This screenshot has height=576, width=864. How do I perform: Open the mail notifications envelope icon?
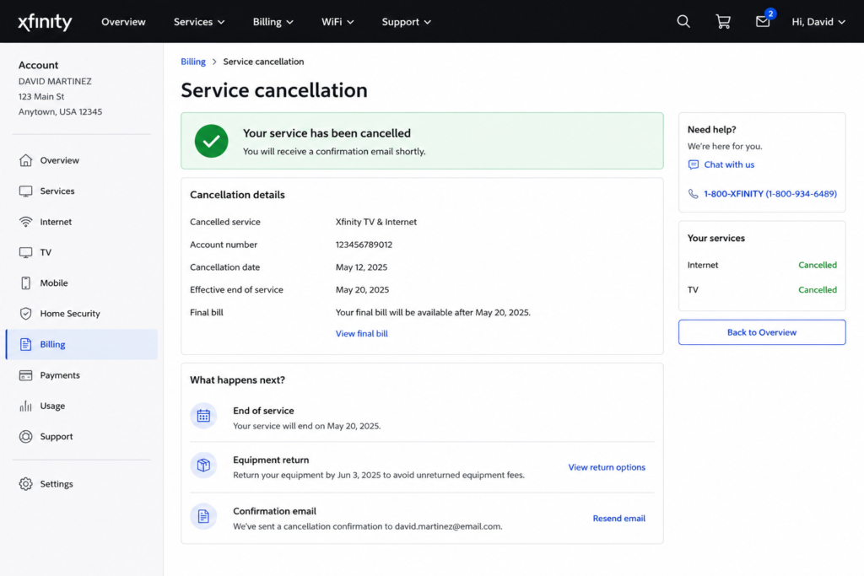pos(763,21)
